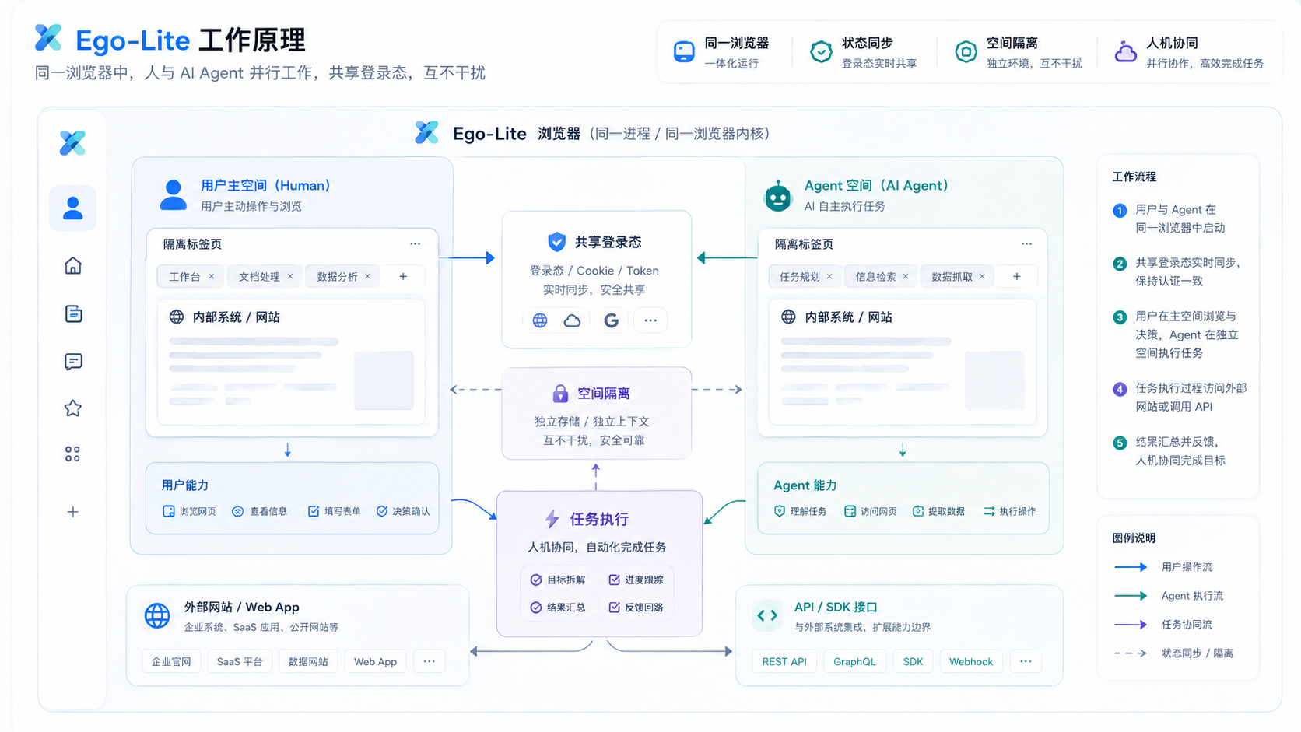Open the 隔离标签页 more menu in Agent 空间
The height and width of the screenshot is (732, 1301).
(1027, 243)
